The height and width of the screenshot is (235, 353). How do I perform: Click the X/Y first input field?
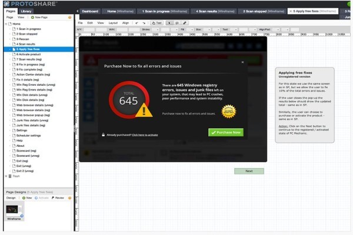89,29
